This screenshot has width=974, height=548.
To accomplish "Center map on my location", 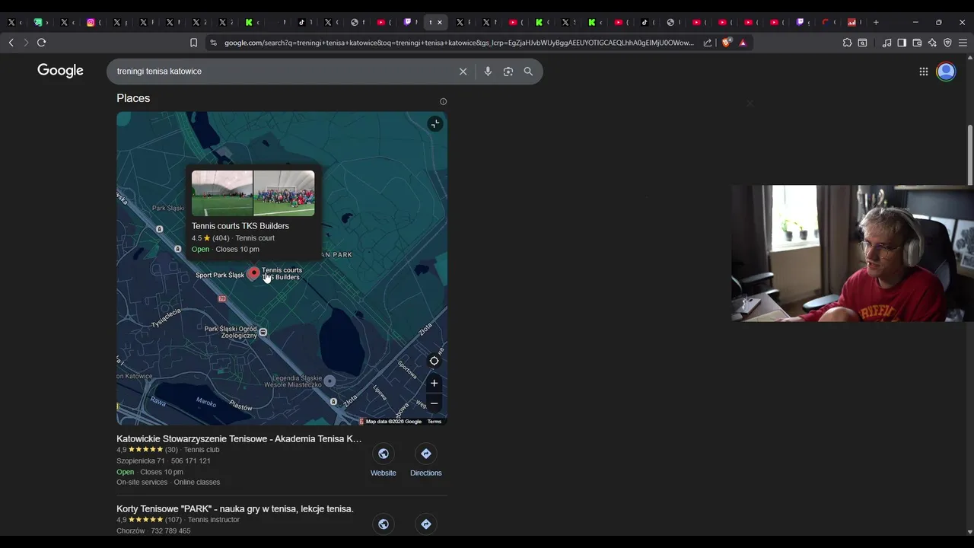I will click(434, 361).
